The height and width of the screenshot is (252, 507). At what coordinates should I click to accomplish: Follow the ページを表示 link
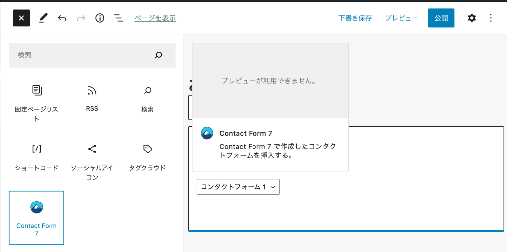(155, 18)
